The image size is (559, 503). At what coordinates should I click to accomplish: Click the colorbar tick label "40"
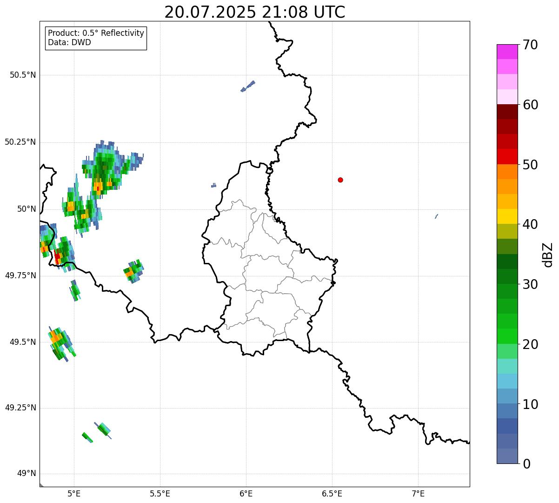pos(531,224)
